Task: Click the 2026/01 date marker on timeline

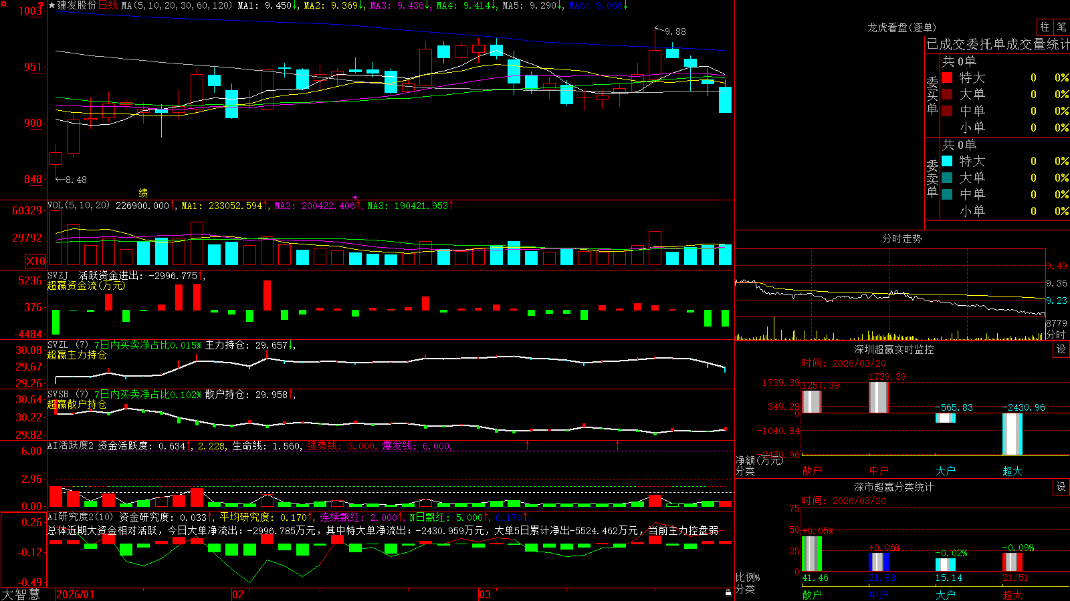Action: [x=76, y=594]
